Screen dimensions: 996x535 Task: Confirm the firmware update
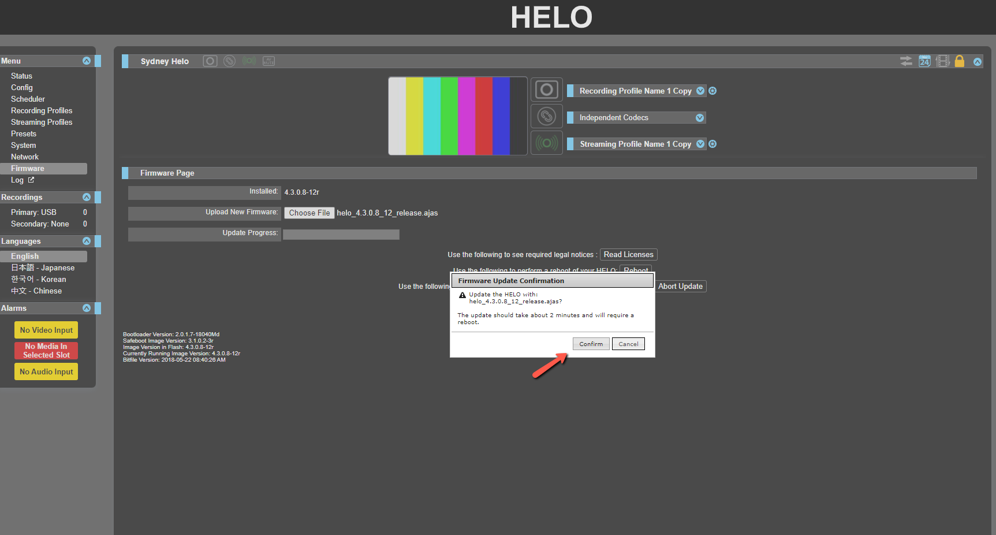click(591, 344)
